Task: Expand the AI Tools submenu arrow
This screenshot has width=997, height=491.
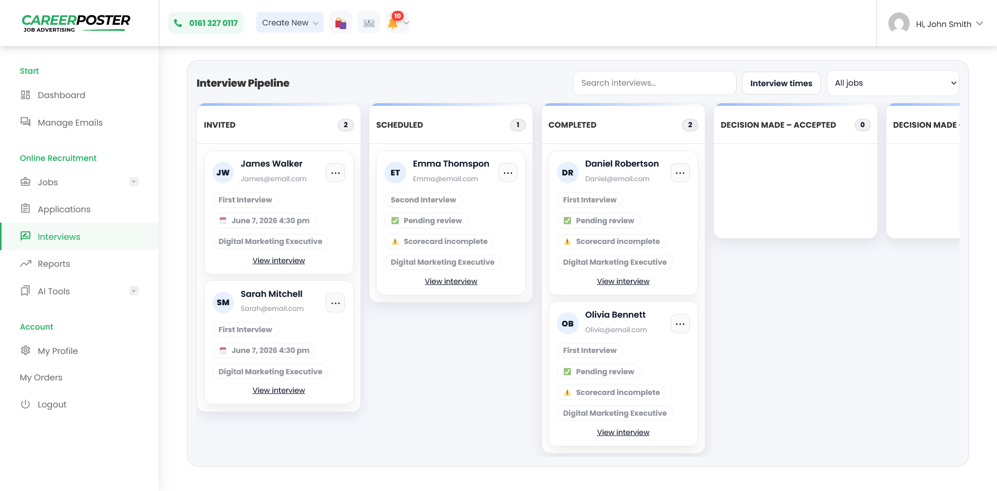Action: click(134, 291)
